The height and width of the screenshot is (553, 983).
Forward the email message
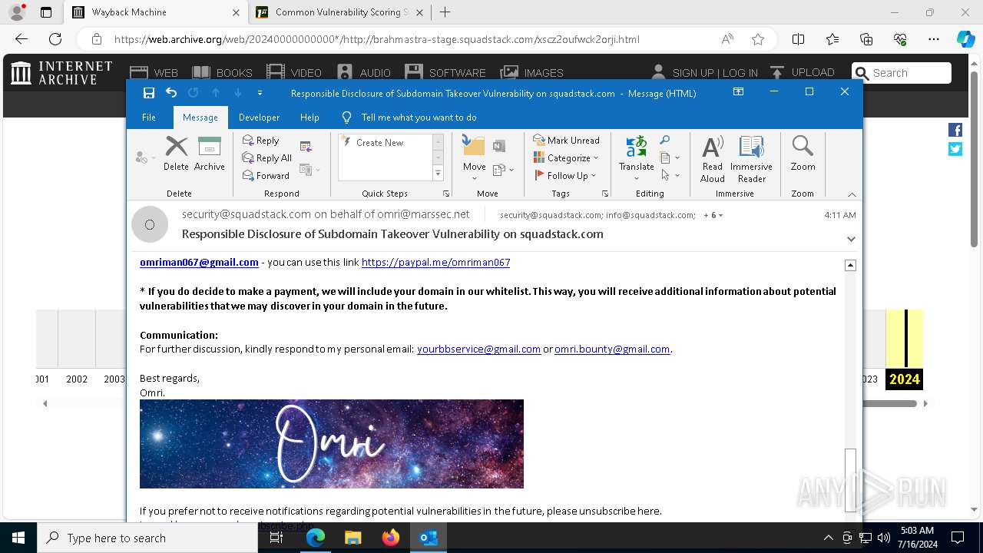point(266,176)
